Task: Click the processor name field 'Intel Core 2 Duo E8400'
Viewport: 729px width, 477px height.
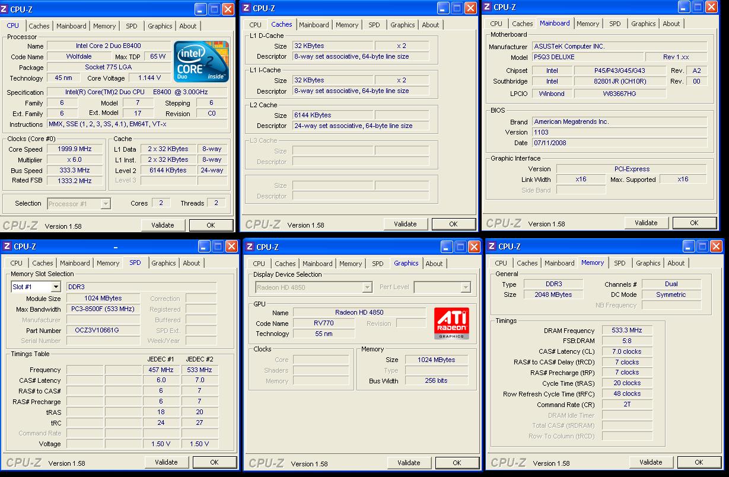Action: coord(108,46)
